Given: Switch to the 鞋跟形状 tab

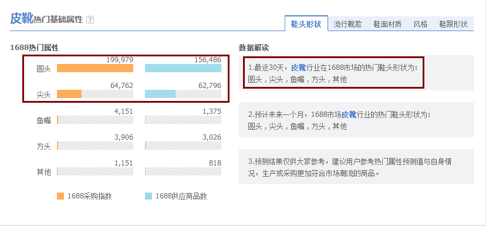Looking at the screenshot, I should click(x=453, y=24).
